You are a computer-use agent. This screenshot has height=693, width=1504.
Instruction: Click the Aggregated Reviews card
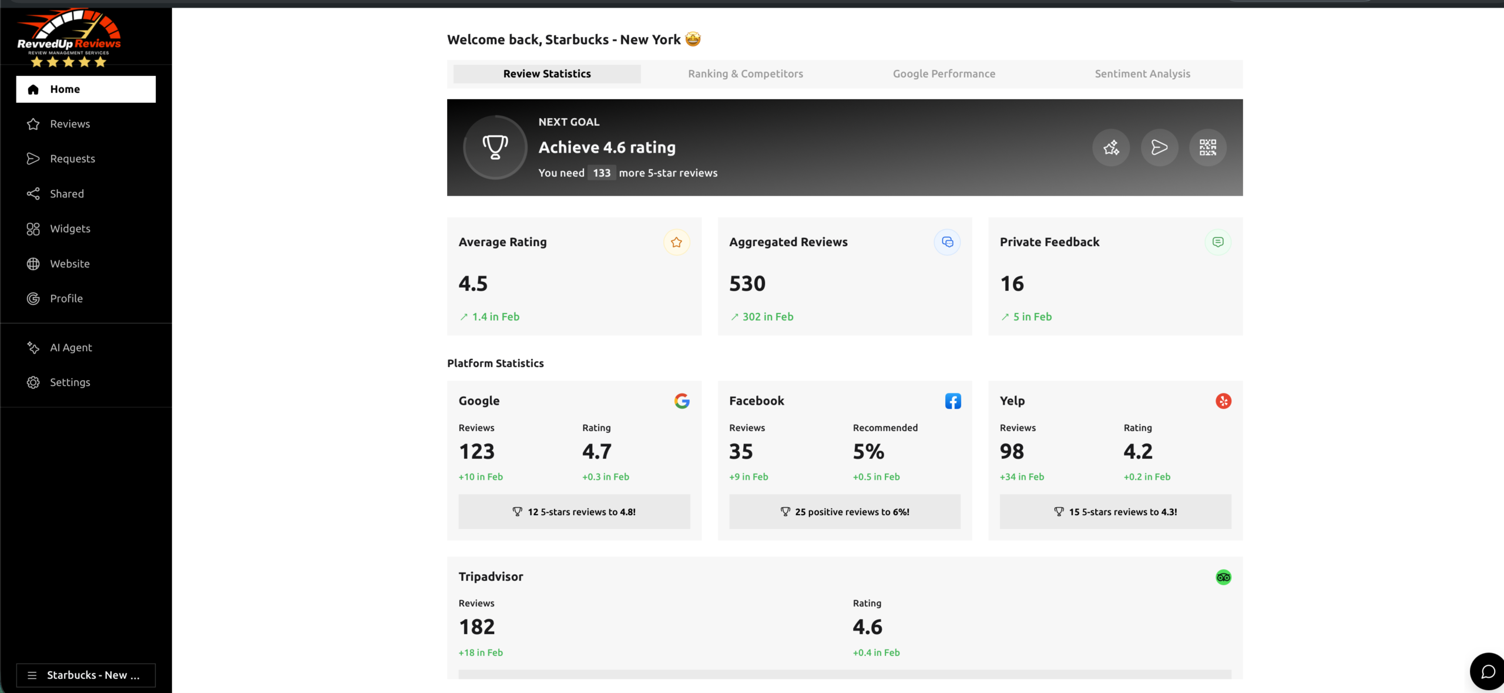point(844,277)
